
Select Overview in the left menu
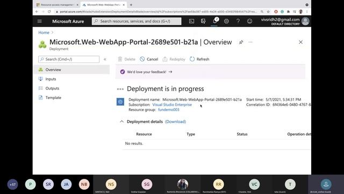[x=71, y=70]
